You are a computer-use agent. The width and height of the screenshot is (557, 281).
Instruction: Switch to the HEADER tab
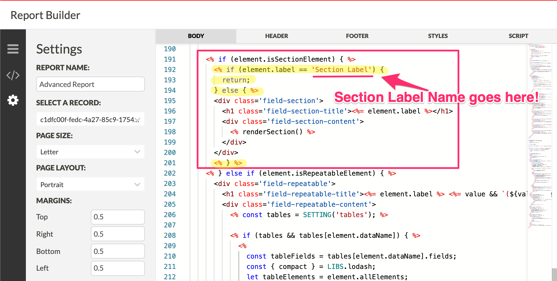276,36
